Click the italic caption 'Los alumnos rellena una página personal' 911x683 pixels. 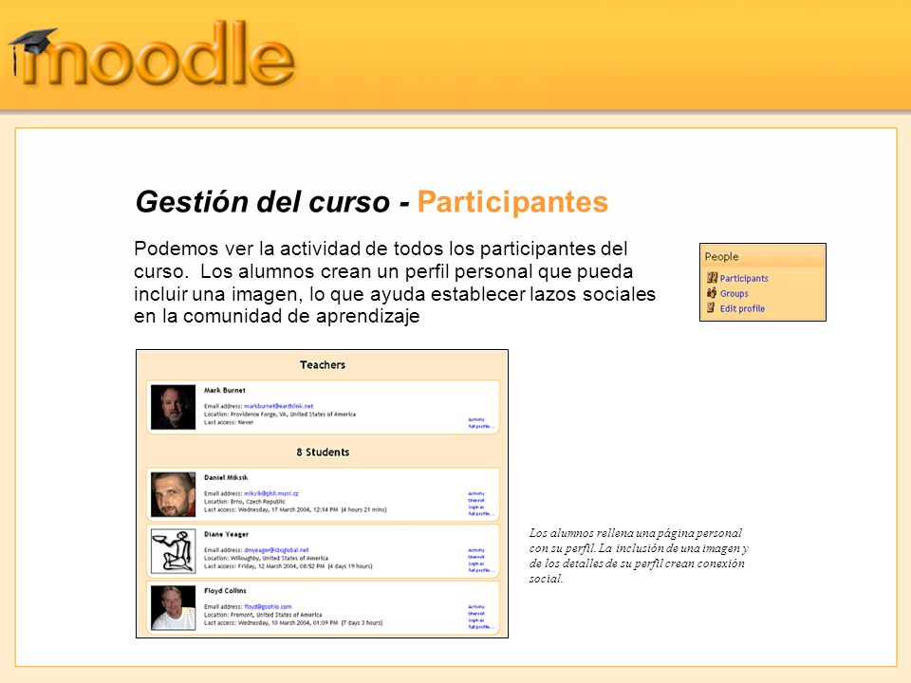638,556
